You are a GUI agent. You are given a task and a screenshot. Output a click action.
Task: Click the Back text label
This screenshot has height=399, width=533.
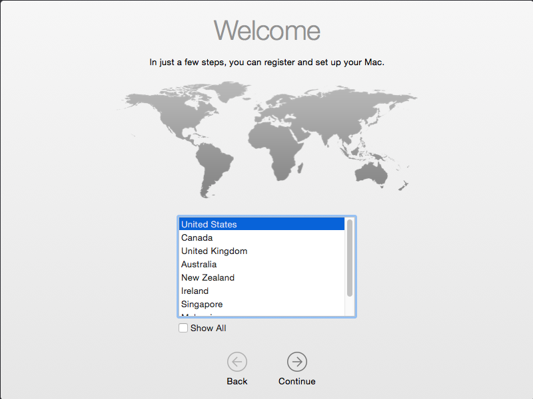tap(237, 381)
